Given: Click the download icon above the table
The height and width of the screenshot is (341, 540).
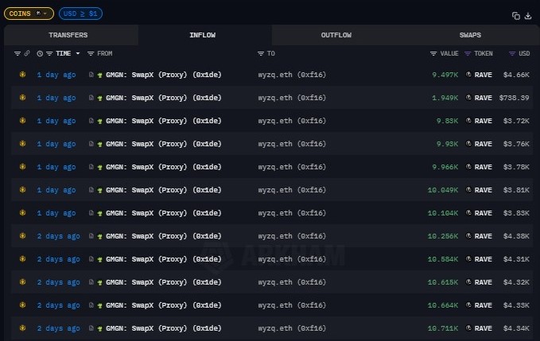Looking at the screenshot, I should [x=527, y=15].
